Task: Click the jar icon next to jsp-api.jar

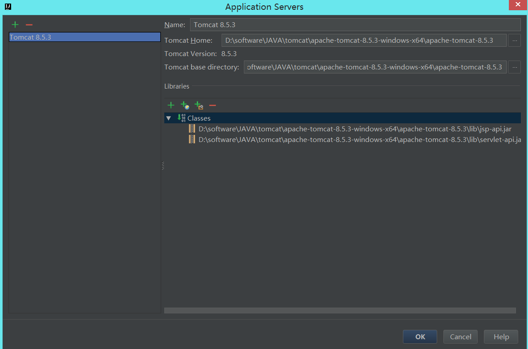Action: 192,129
